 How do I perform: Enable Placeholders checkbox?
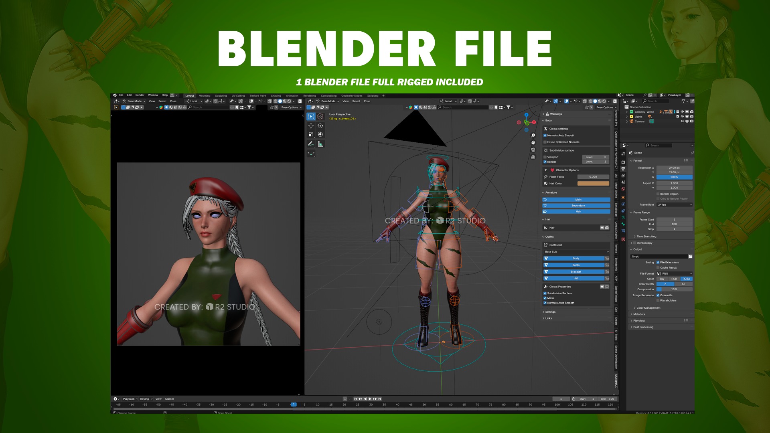658,300
